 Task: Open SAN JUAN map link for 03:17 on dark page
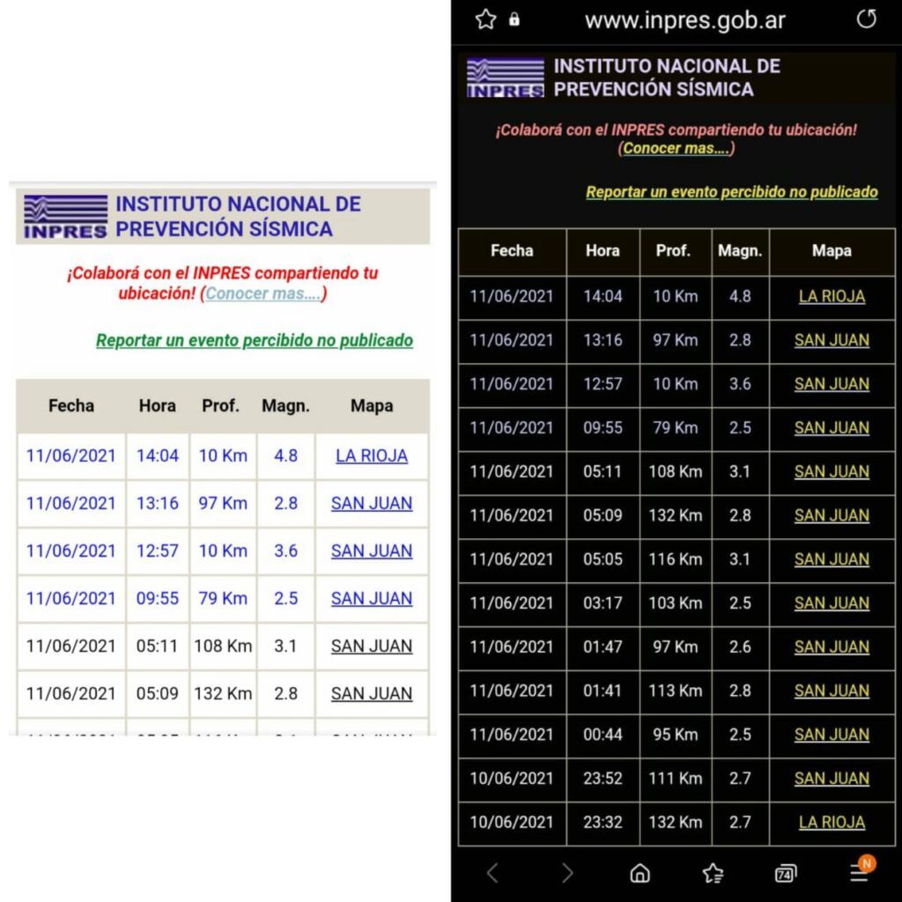coord(832,603)
